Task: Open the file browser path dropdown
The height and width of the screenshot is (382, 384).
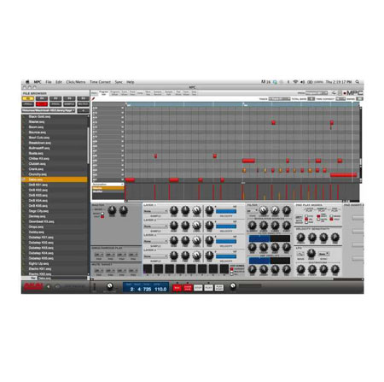Action: point(49,110)
